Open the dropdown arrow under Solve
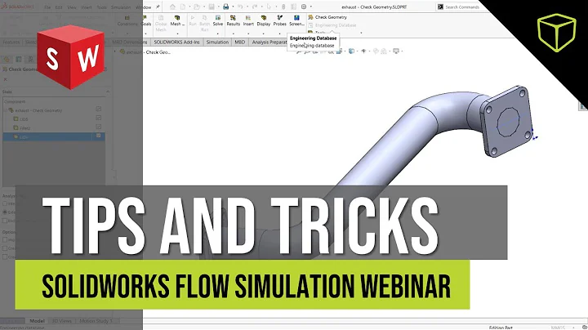588x330 pixels. [x=218, y=33]
